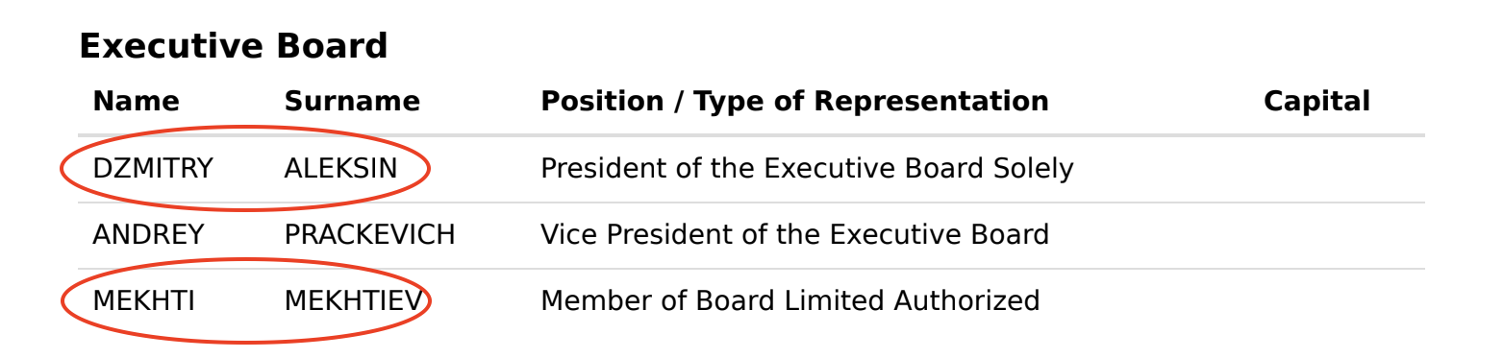The image size is (1504, 358).
Task: Click President of the Executive Board Solely
Action: 807,169
